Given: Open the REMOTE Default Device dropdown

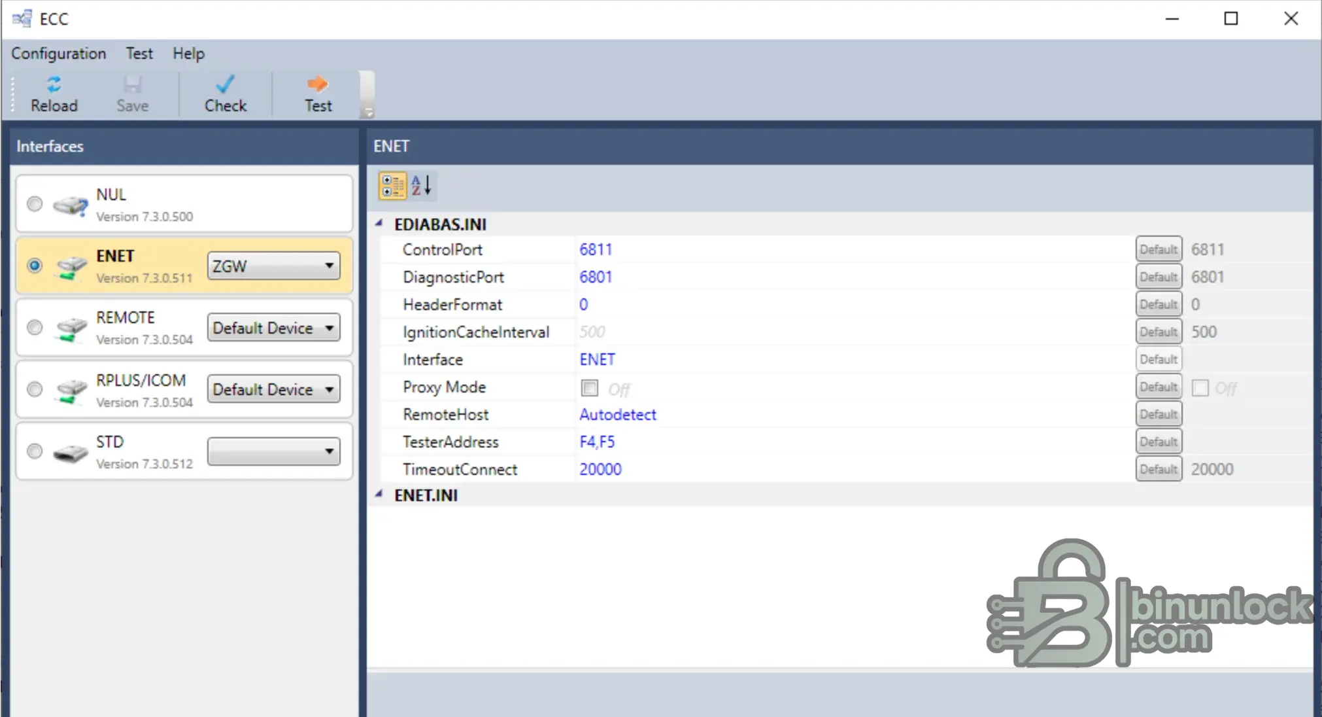Looking at the screenshot, I should (x=273, y=328).
